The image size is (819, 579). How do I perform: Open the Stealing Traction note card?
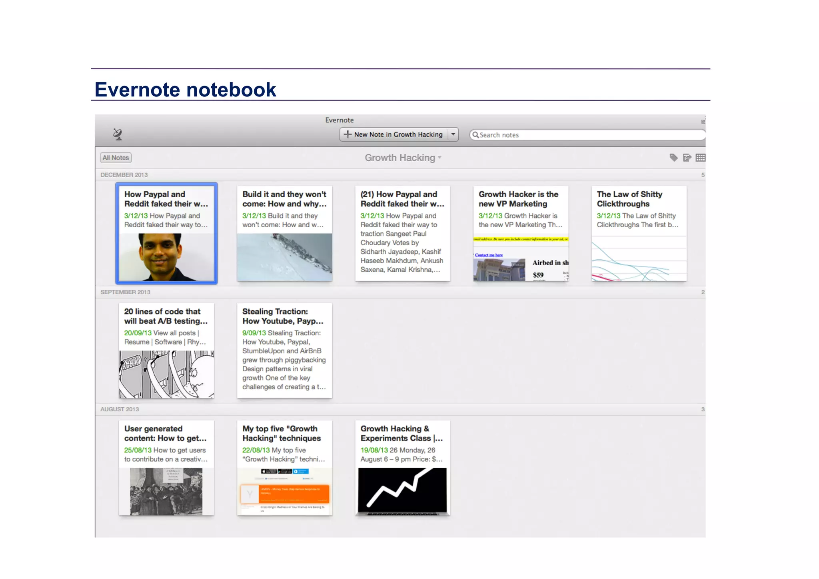pos(284,351)
